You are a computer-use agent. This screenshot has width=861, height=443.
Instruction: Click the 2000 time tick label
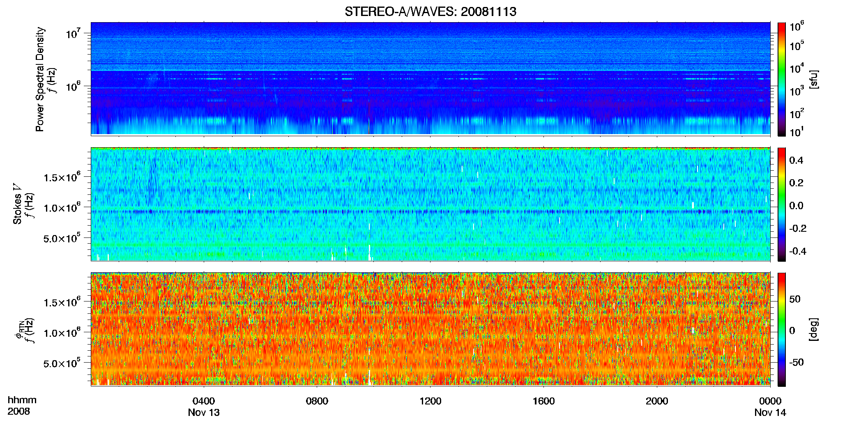pos(657,401)
